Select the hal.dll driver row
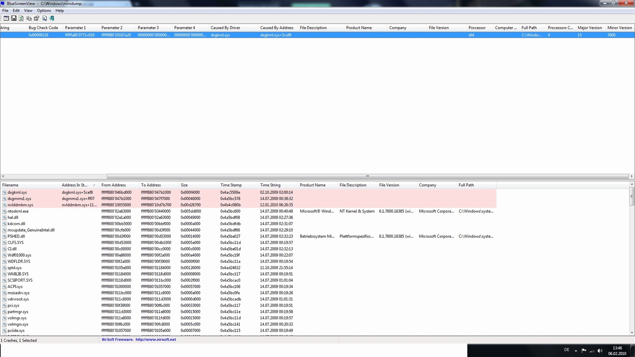 (x=248, y=218)
